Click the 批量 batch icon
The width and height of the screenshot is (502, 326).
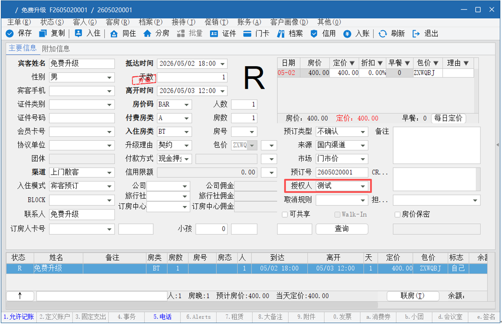pos(180,34)
